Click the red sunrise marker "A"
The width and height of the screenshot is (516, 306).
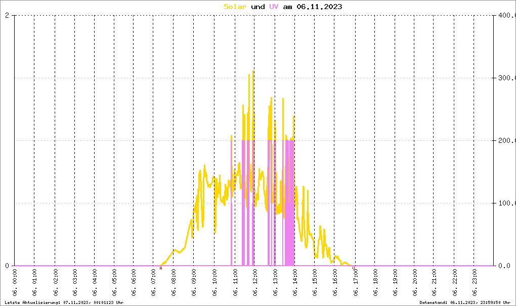point(161,268)
